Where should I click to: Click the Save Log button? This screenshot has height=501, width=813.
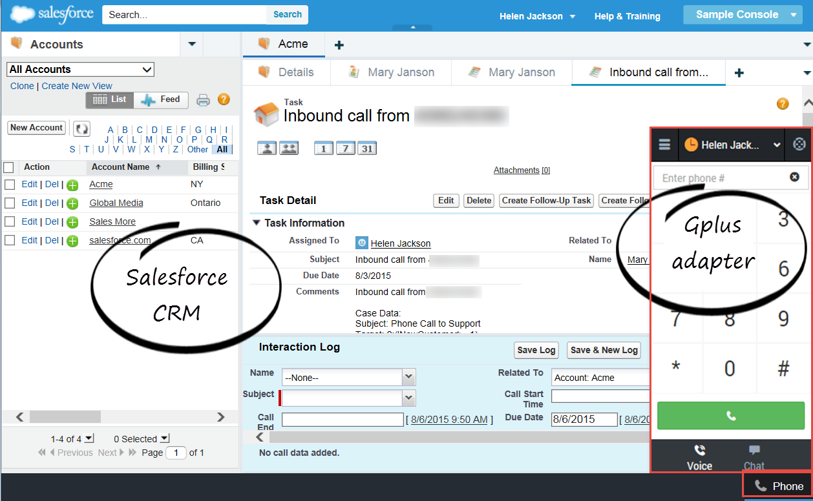click(x=536, y=350)
